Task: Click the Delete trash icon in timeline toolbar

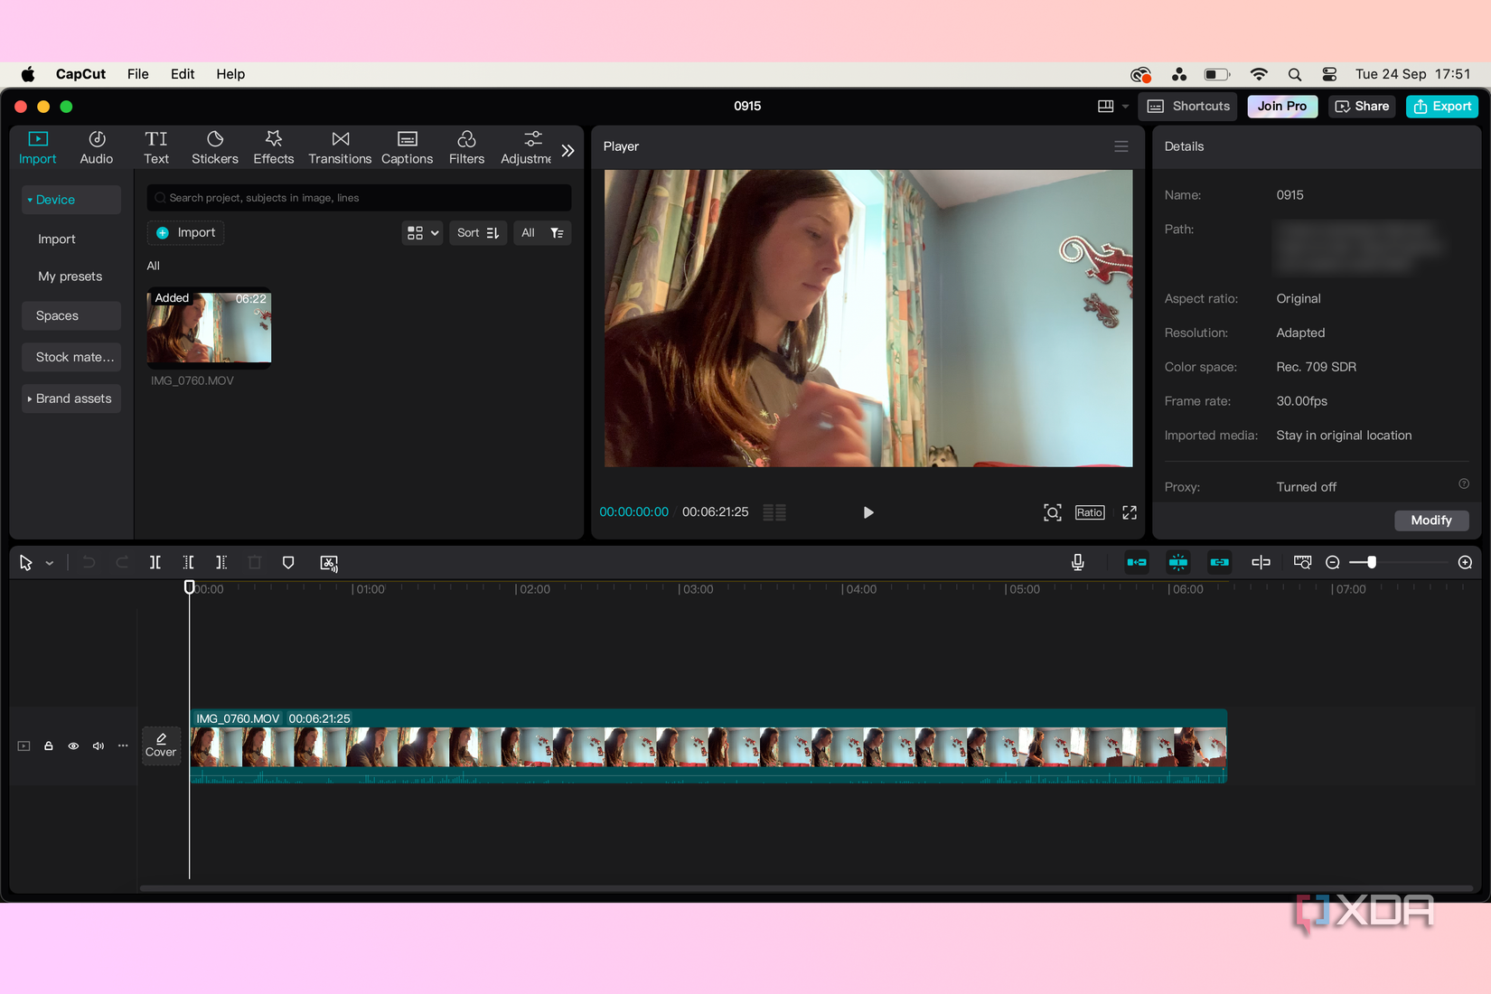Action: [x=255, y=563]
